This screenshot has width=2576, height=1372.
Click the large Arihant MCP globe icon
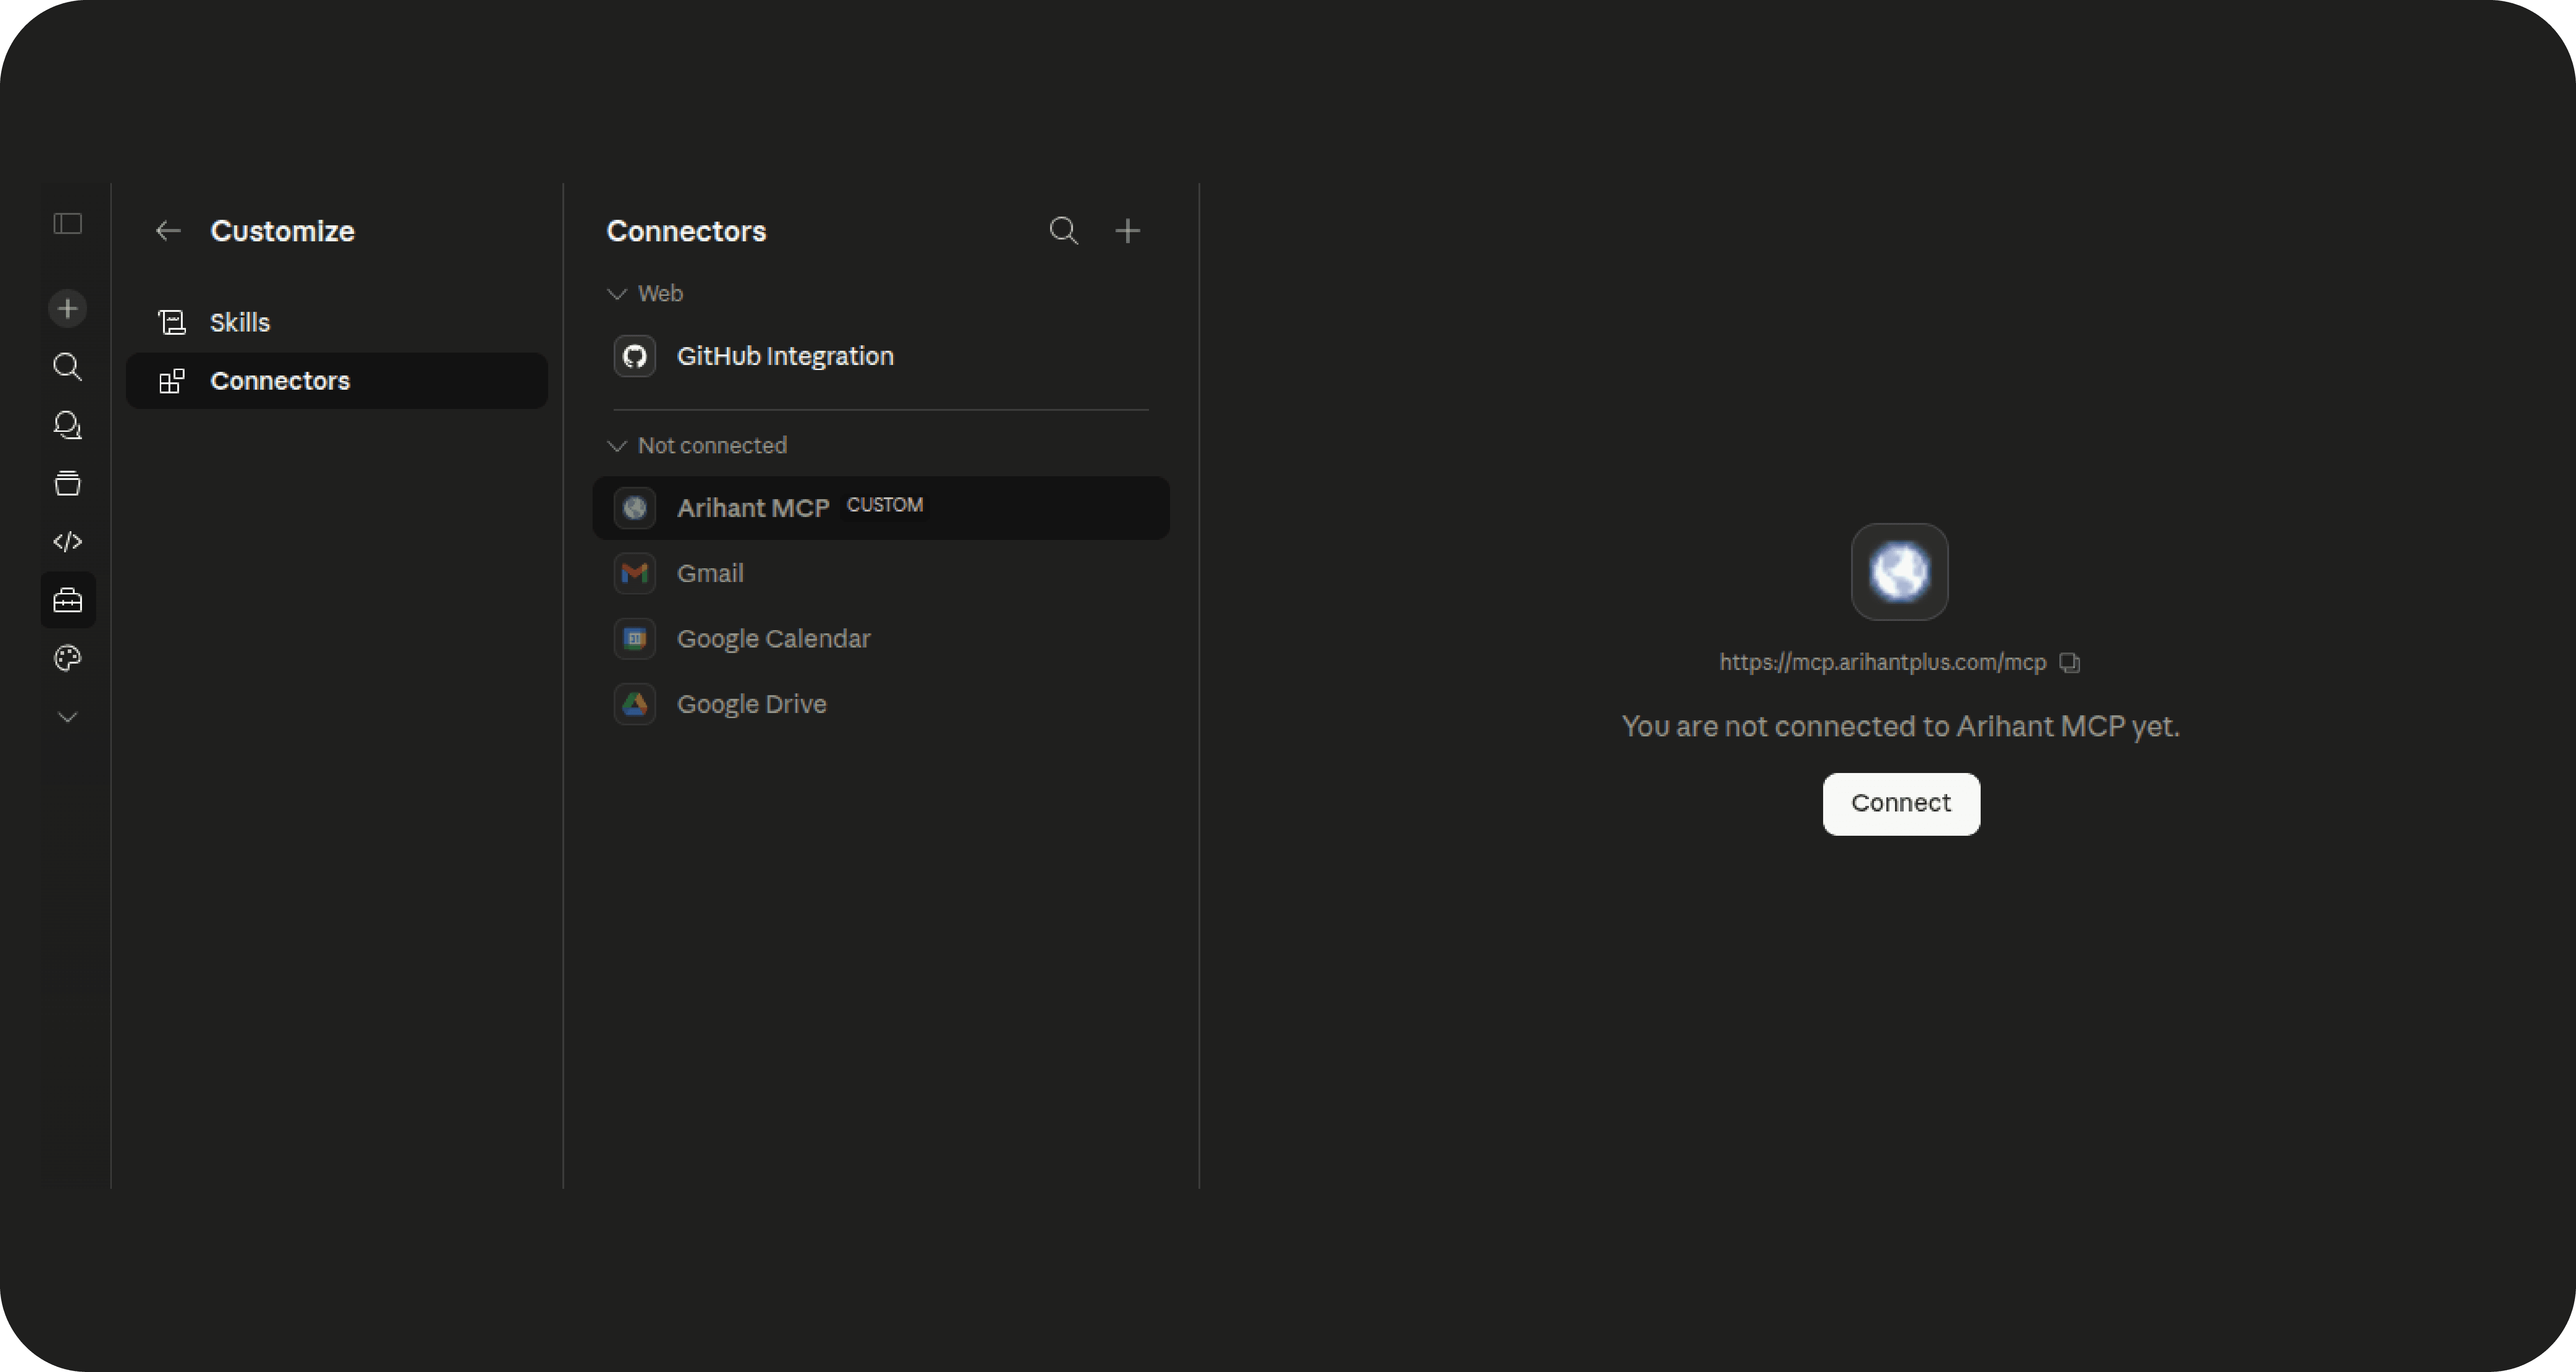click(x=1899, y=572)
